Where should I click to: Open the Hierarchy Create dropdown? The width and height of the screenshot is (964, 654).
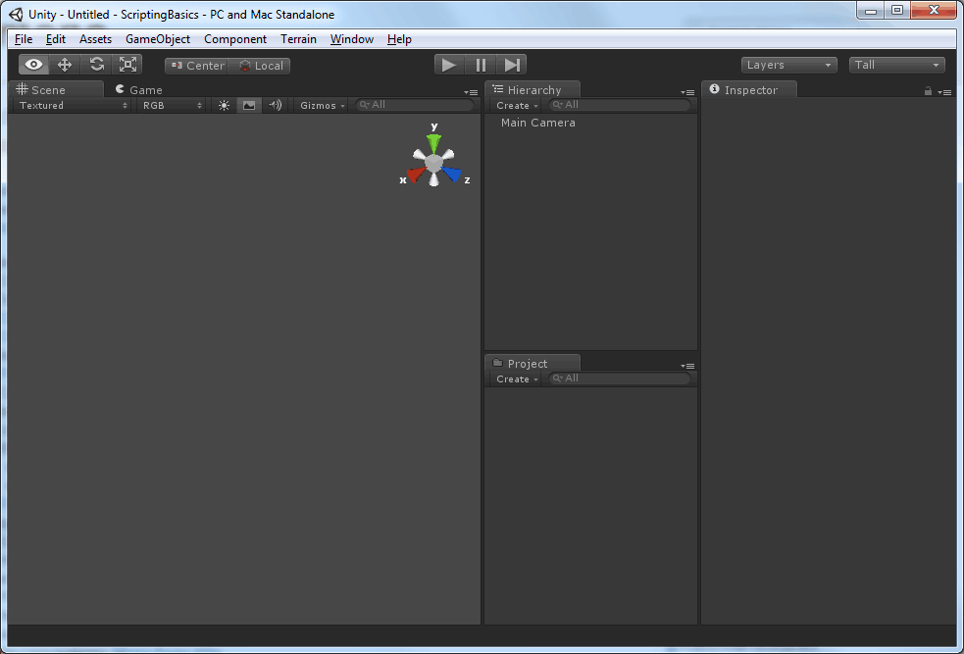click(517, 106)
